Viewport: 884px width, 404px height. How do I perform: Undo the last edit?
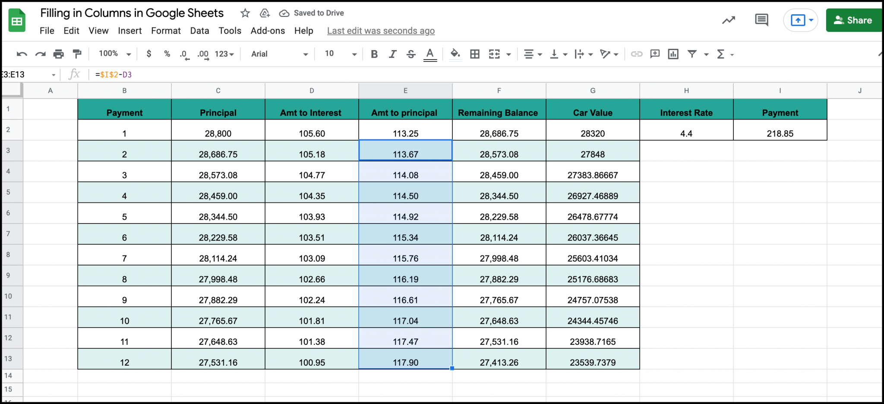pyautogui.click(x=22, y=54)
